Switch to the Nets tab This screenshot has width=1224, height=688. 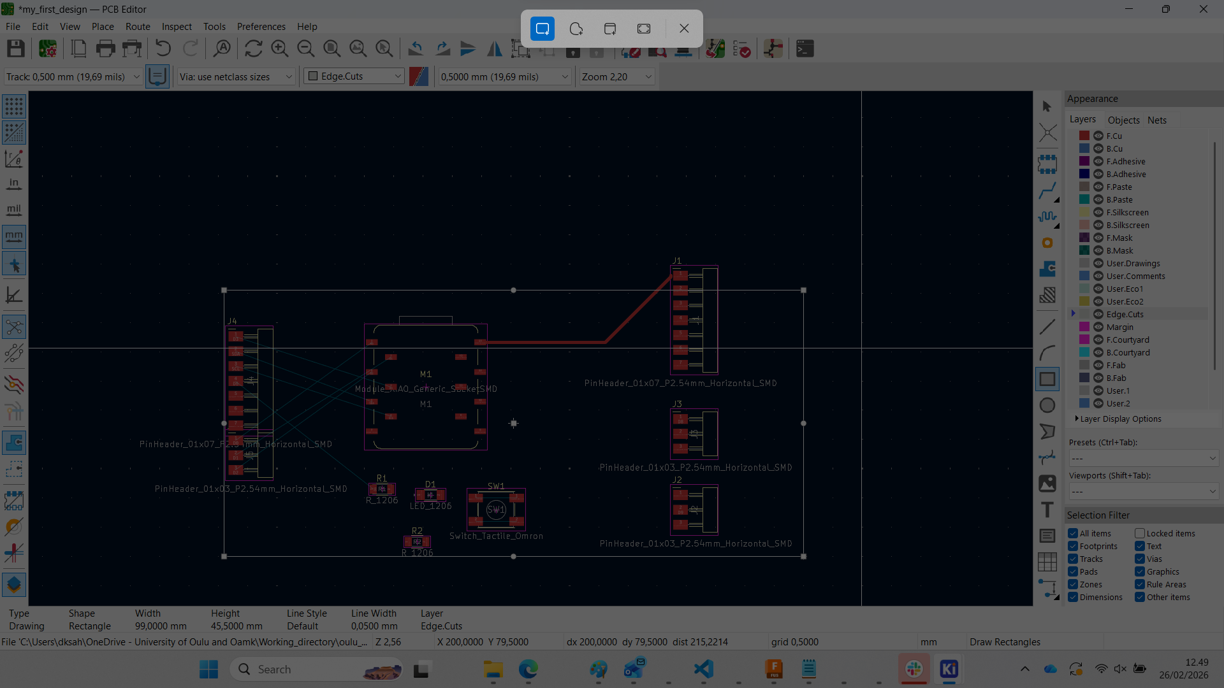pyautogui.click(x=1157, y=120)
